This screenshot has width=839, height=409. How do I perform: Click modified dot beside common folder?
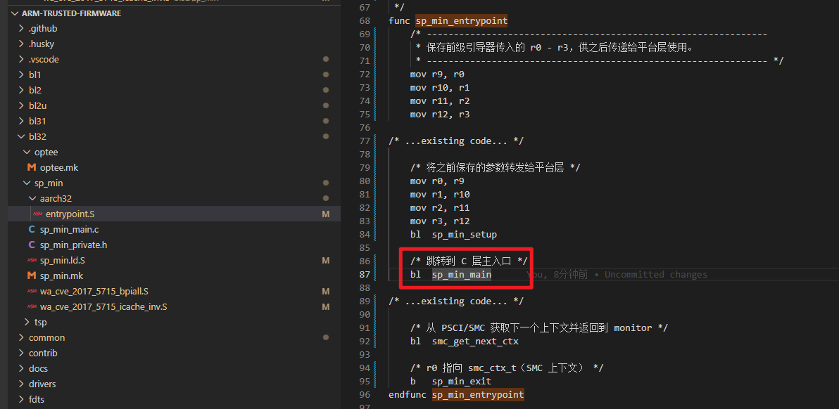click(x=325, y=337)
